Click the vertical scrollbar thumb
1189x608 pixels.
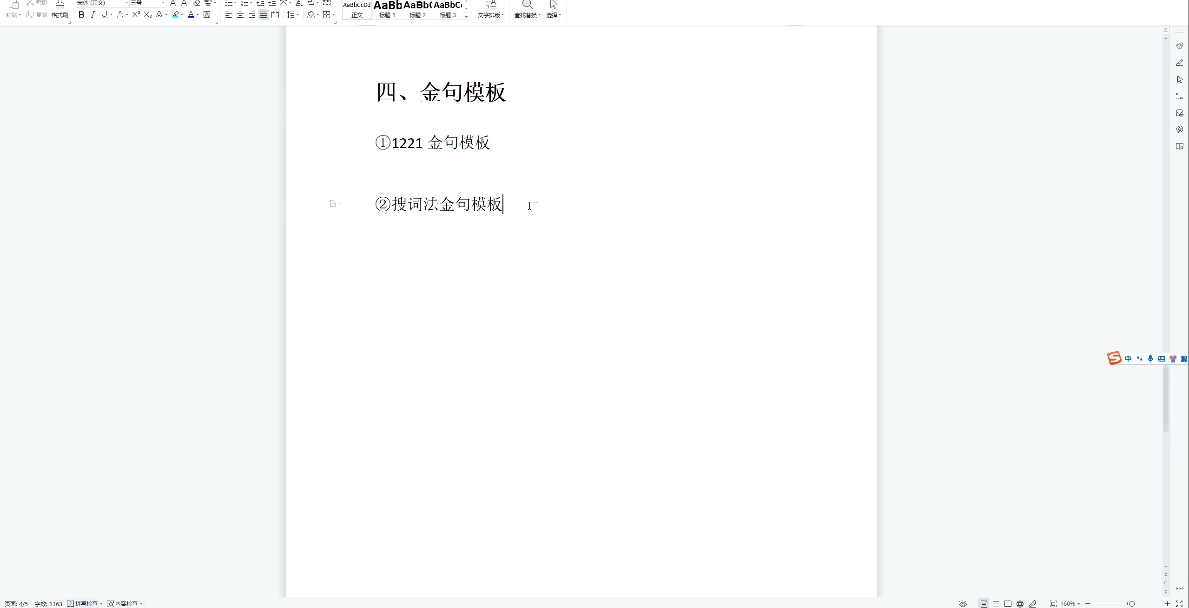(1165, 399)
